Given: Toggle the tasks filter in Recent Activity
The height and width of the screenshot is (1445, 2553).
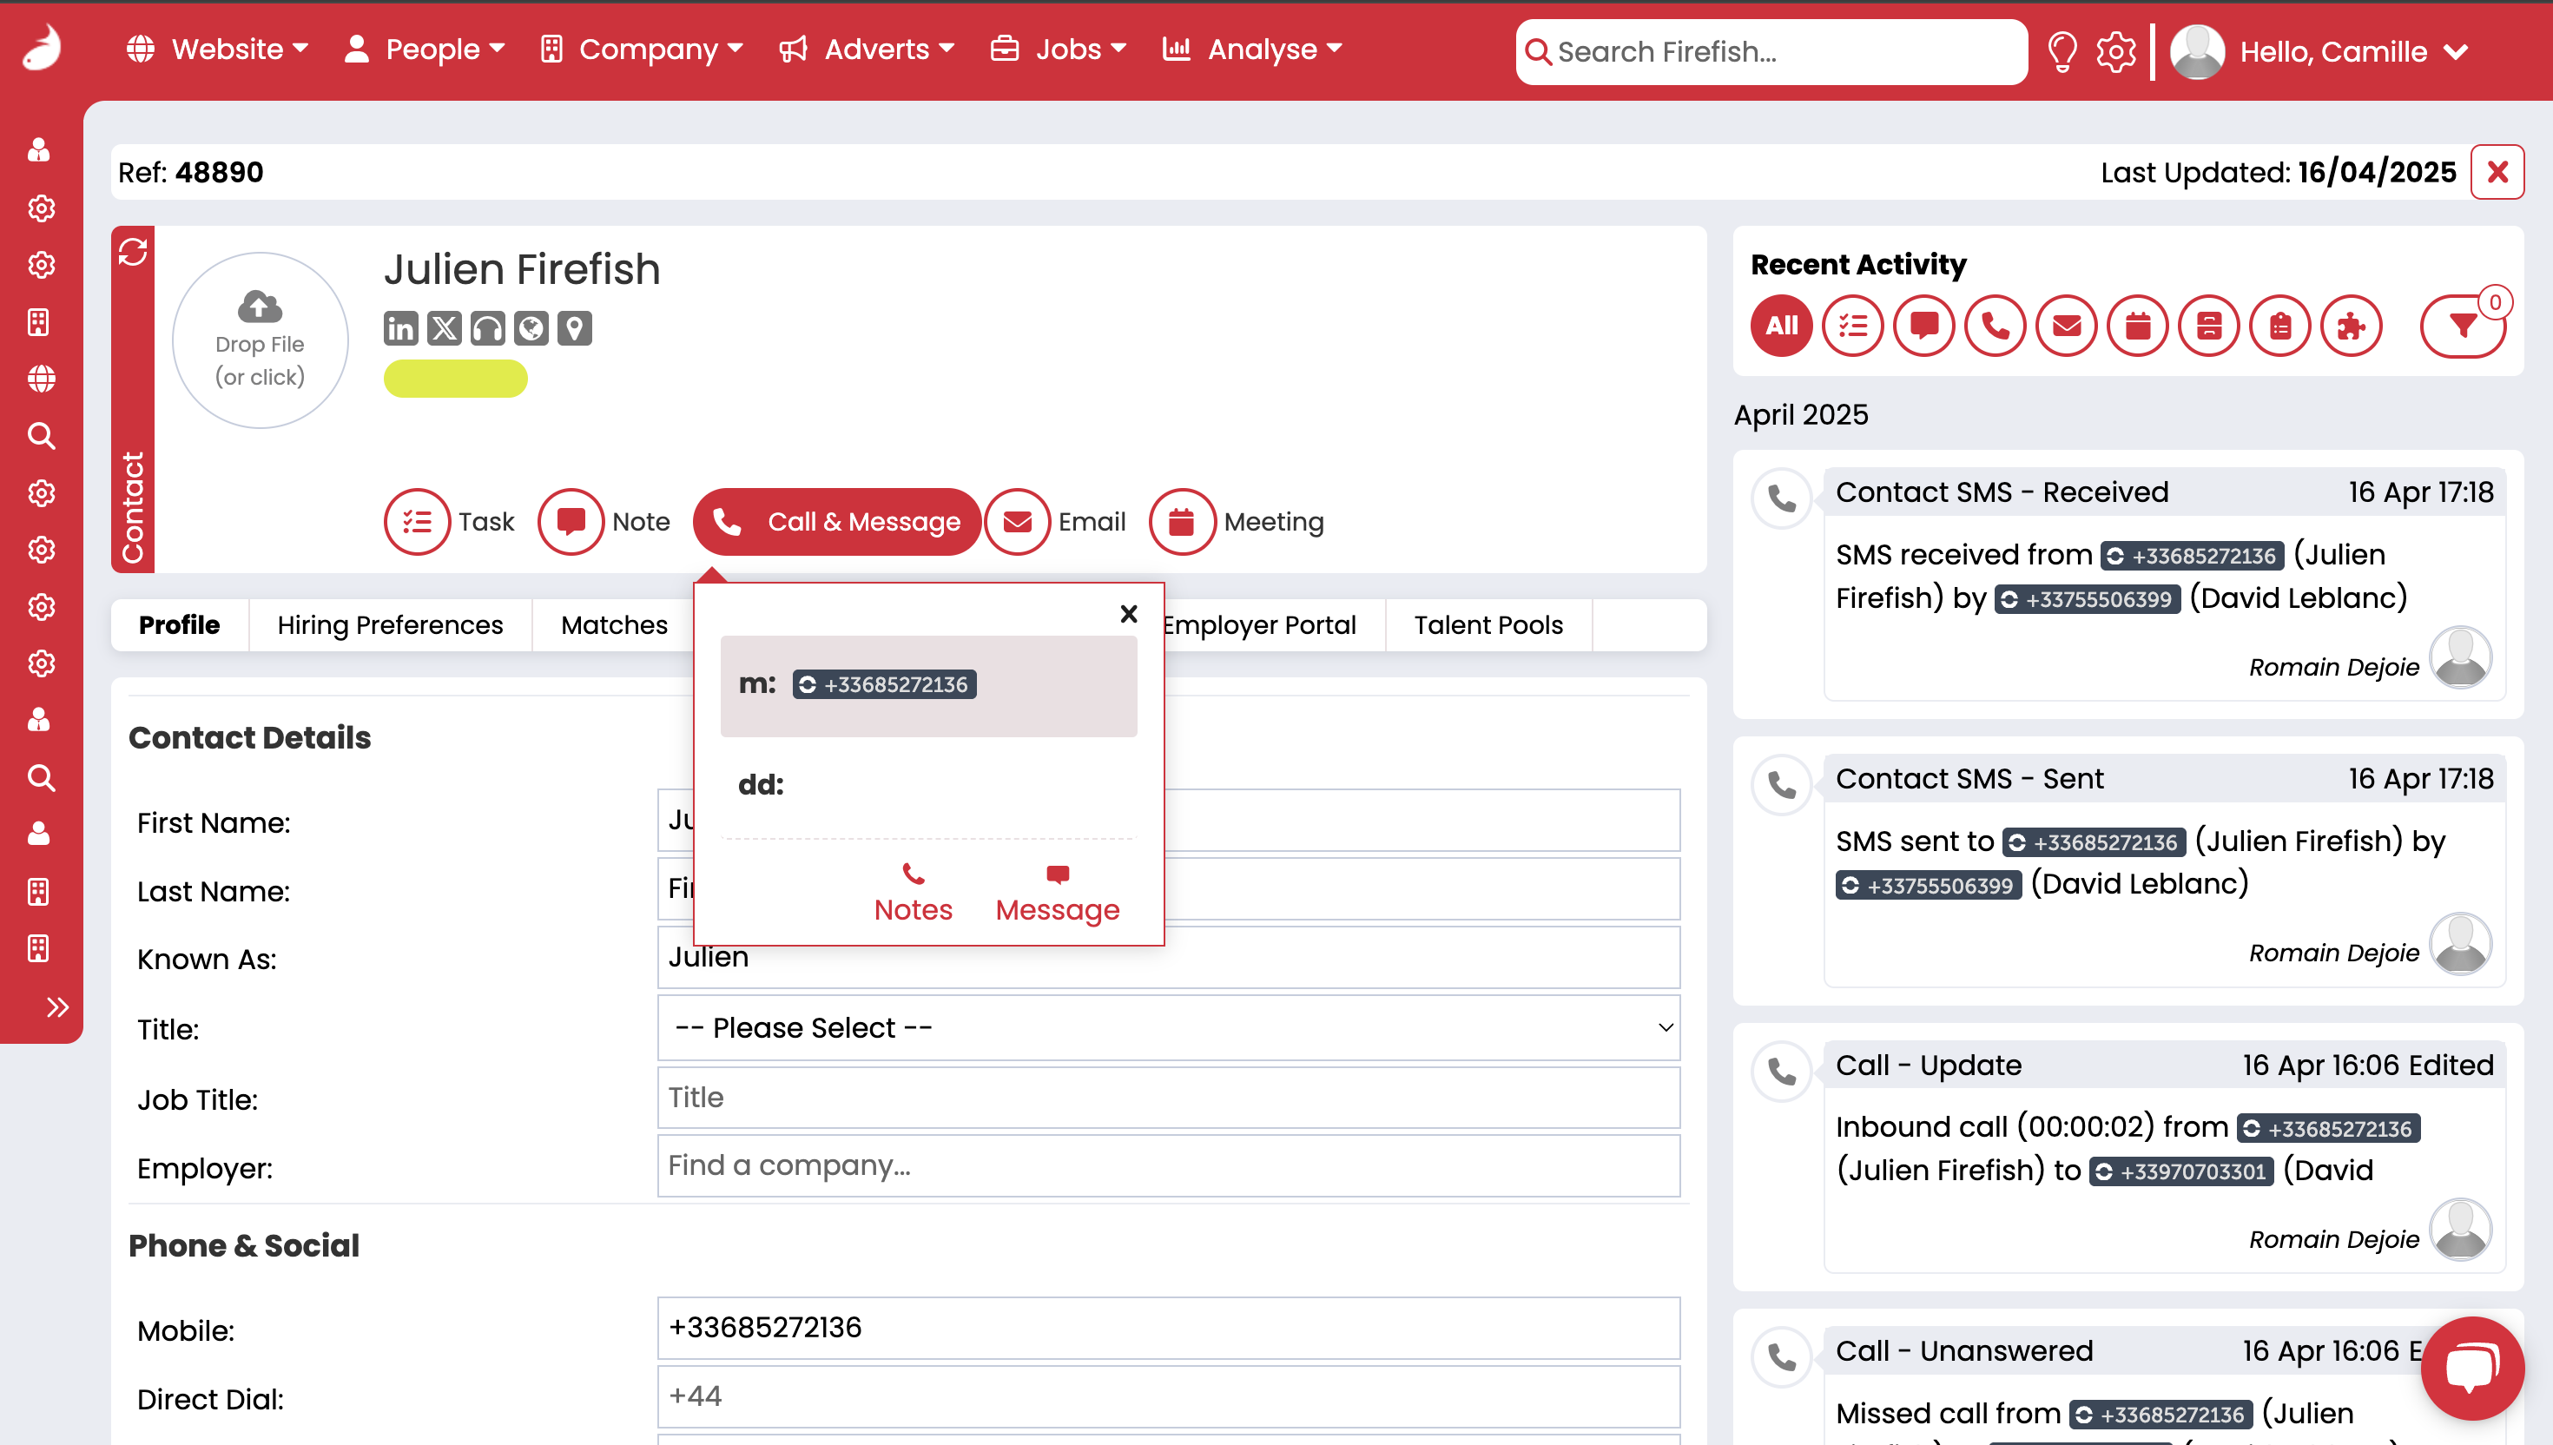Looking at the screenshot, I should pos(1852,326).
